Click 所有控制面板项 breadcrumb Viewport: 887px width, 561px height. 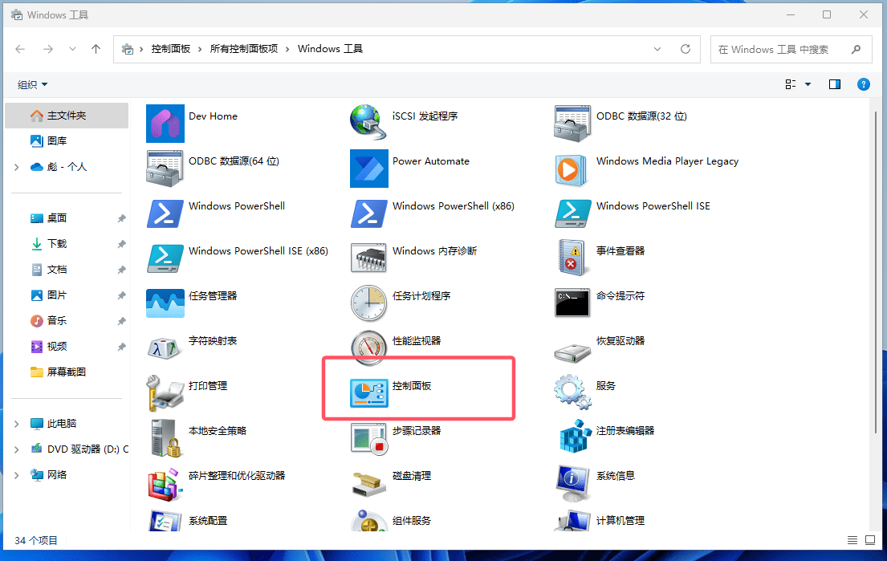[244, 49]
